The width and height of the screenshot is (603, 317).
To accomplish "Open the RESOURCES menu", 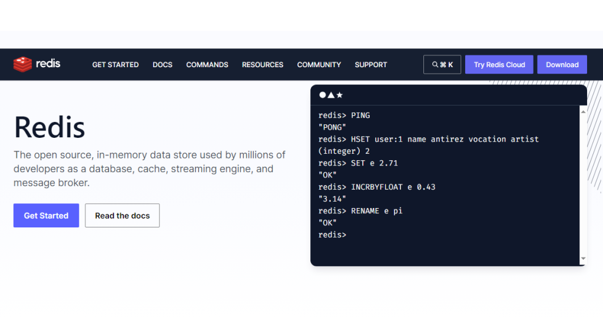I will (262, 65).
